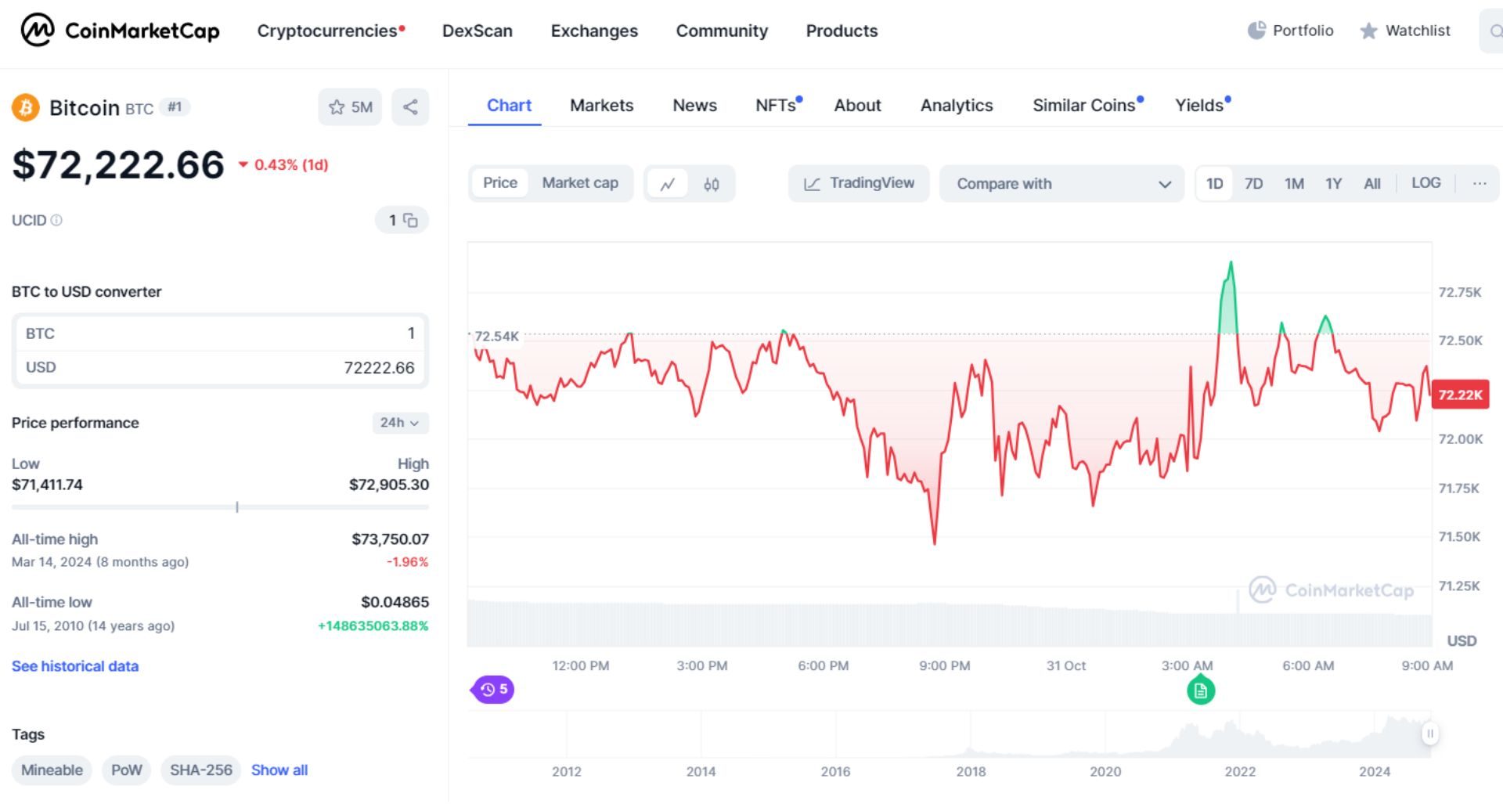The width and height of the screenshot is (1503, 804).
Task: Show all tags via Show all link
Action: [279, 770]
